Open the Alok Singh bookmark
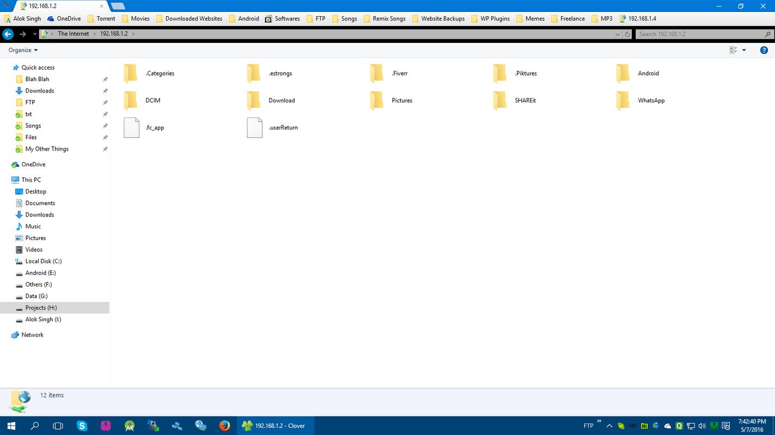 coord(22,18)
